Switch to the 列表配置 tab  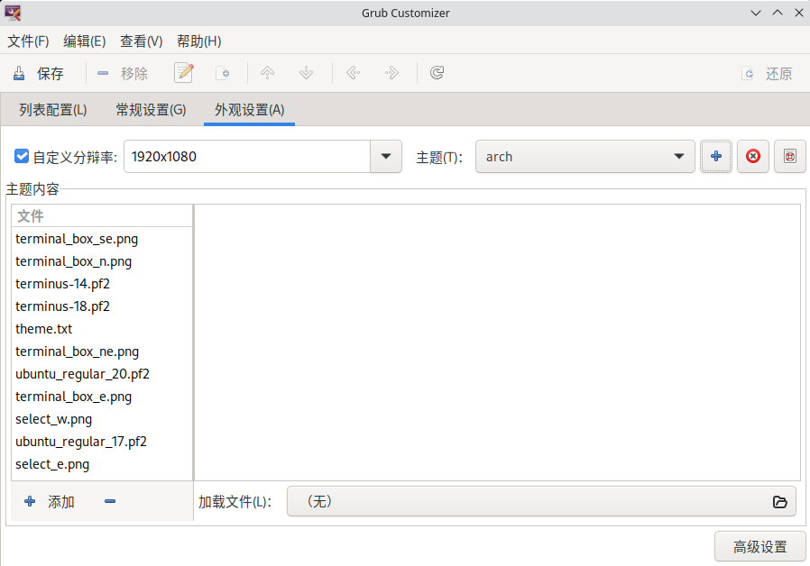(x=53, y=110)
